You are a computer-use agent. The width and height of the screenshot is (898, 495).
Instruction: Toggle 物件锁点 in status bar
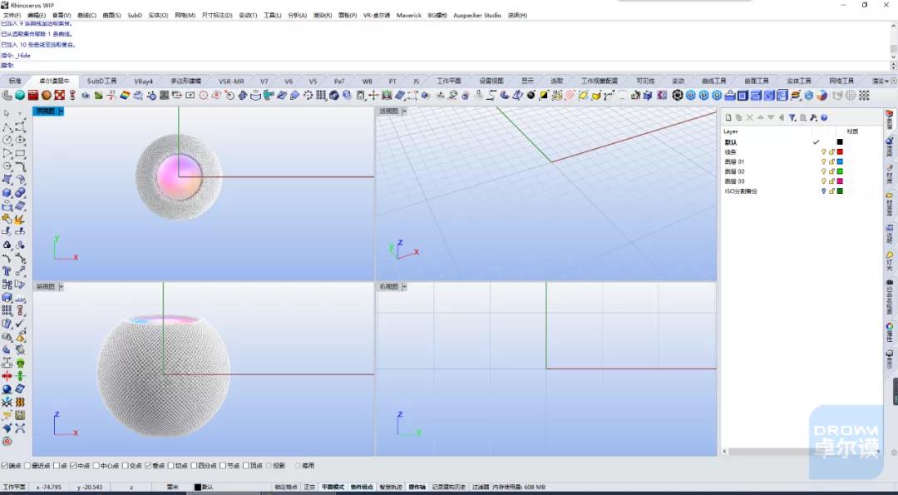362,487
